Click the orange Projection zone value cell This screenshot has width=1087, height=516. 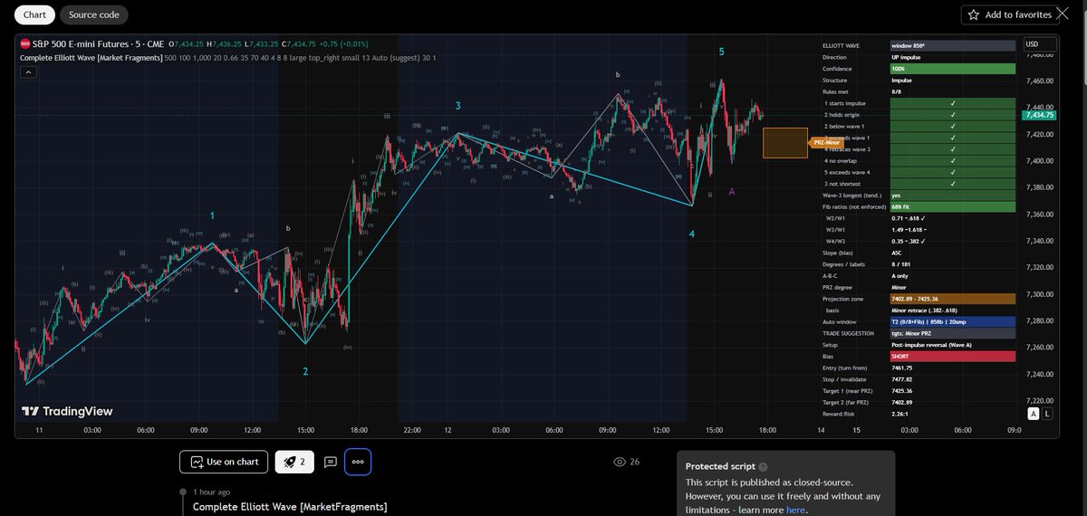tap(952, 299)
